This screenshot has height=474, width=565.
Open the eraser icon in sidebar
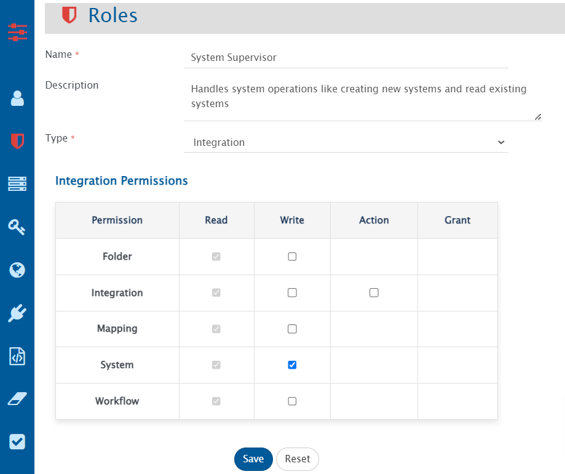click(17, 399)
